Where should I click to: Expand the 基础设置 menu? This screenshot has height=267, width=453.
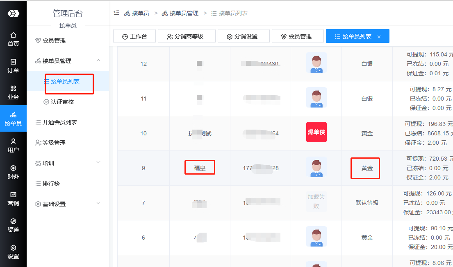pyautogui.click(x=98, y=204)
